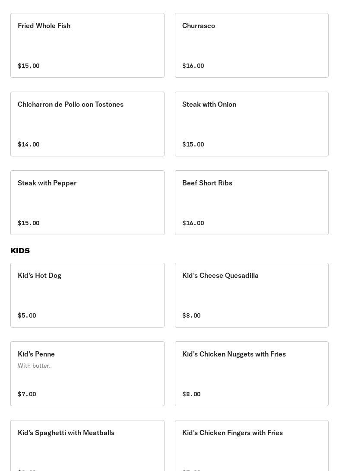Click the Churrasco $16.00 price
The width and height of the screenshot is (339, 471).
point(193,66)
